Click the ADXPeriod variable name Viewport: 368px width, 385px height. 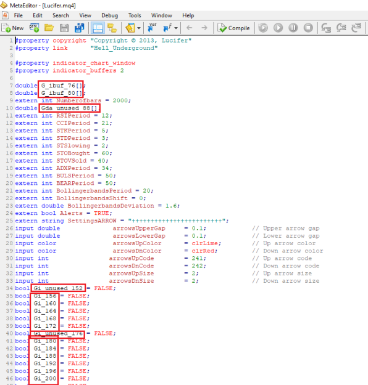click(73, 168)
